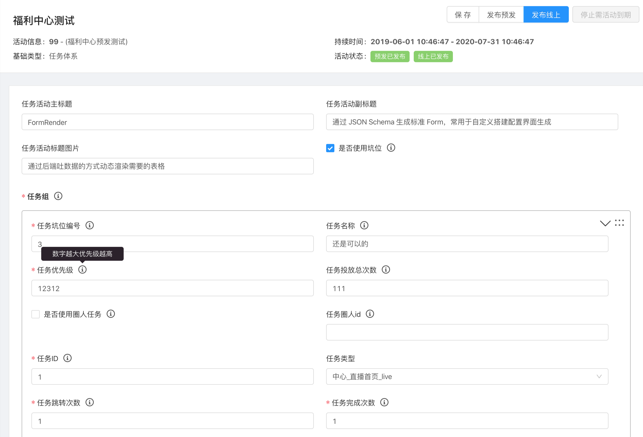The height and width of the screenshot is (437, 643).
Task: Click the 发布预发 button
Action: (501, 15)
